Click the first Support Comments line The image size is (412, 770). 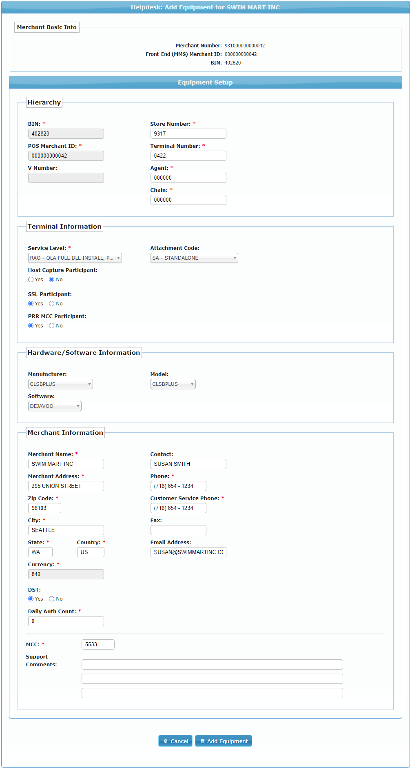click(212, 665)
